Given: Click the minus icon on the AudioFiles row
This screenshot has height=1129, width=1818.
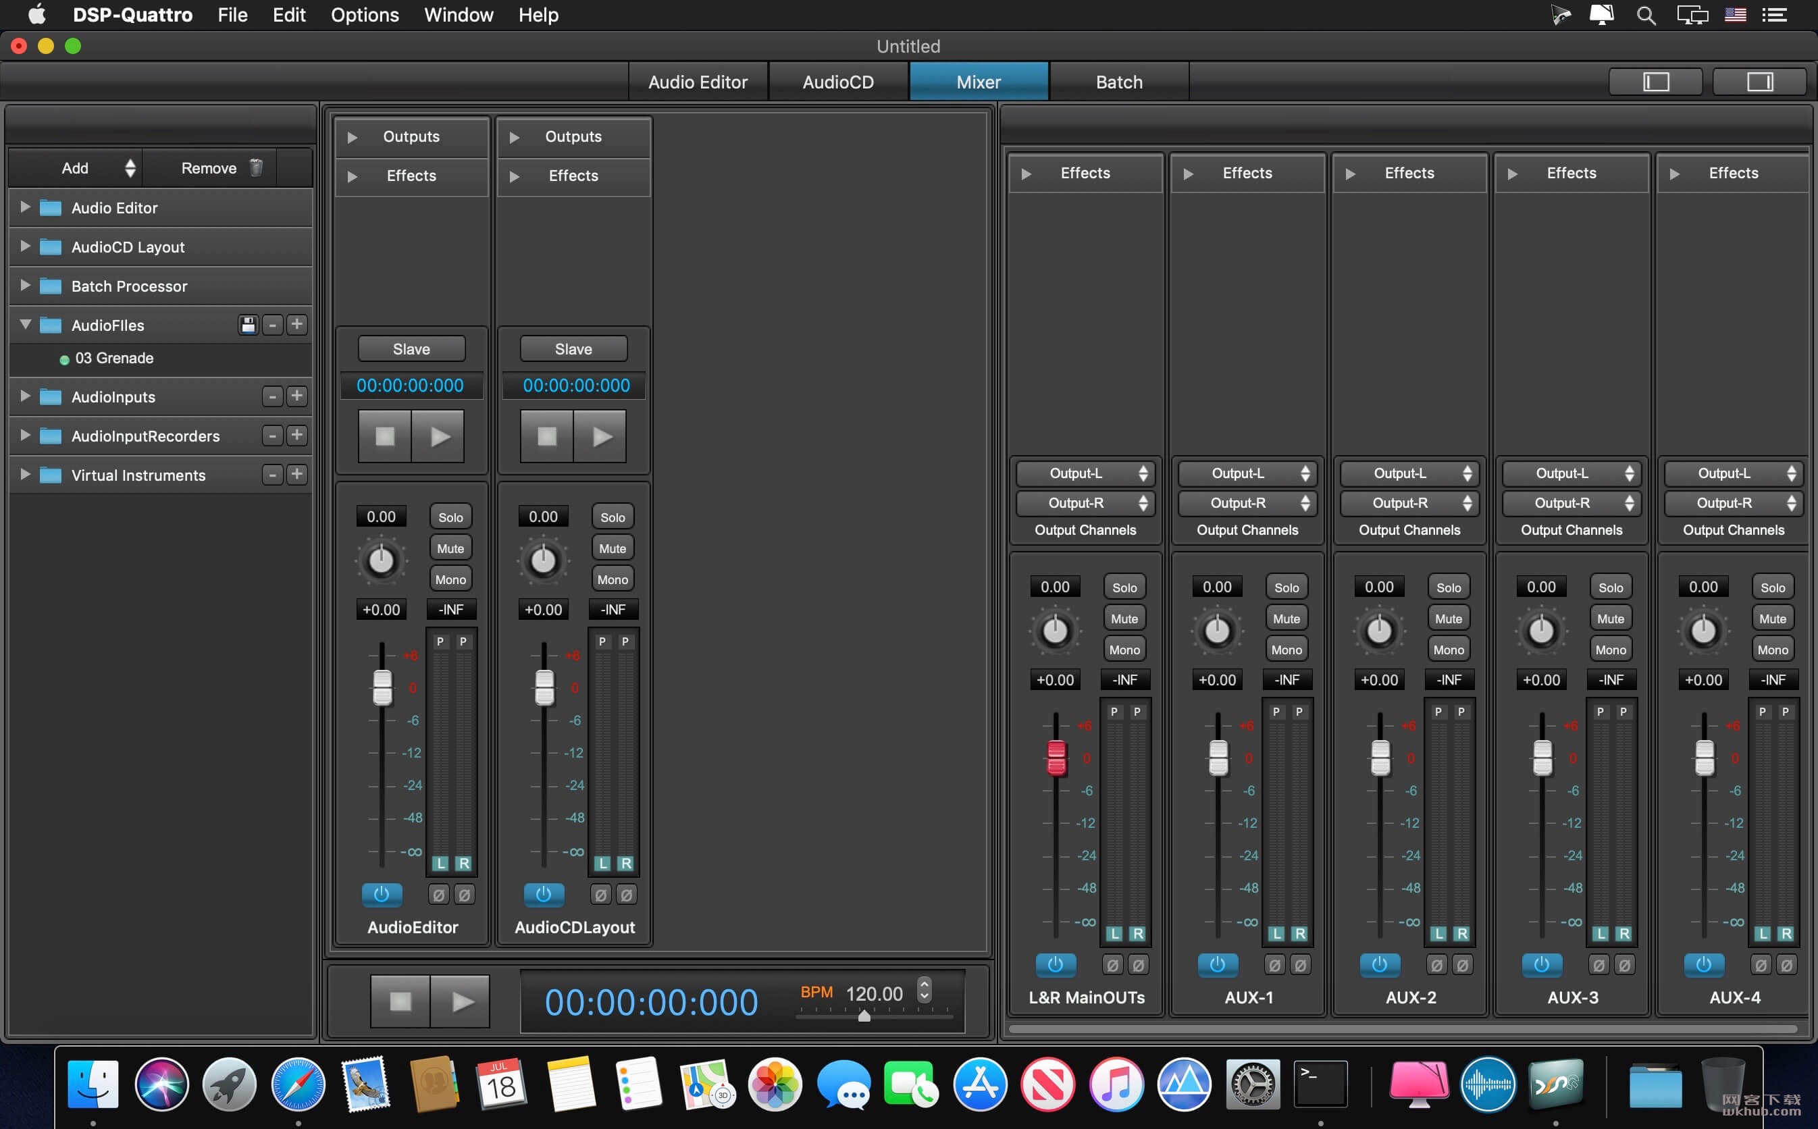Looking at the screenshot, I should pos(273,325).
